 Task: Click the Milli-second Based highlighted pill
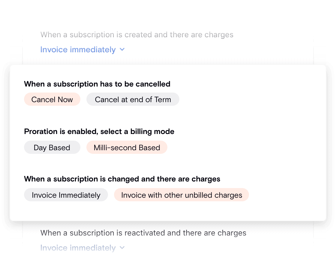click(x=127, y=147)
